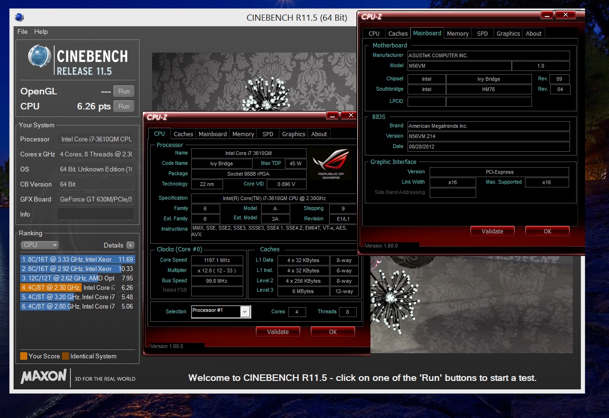Select Caches tab in back CPU-Z window

(x=398, y=33)
